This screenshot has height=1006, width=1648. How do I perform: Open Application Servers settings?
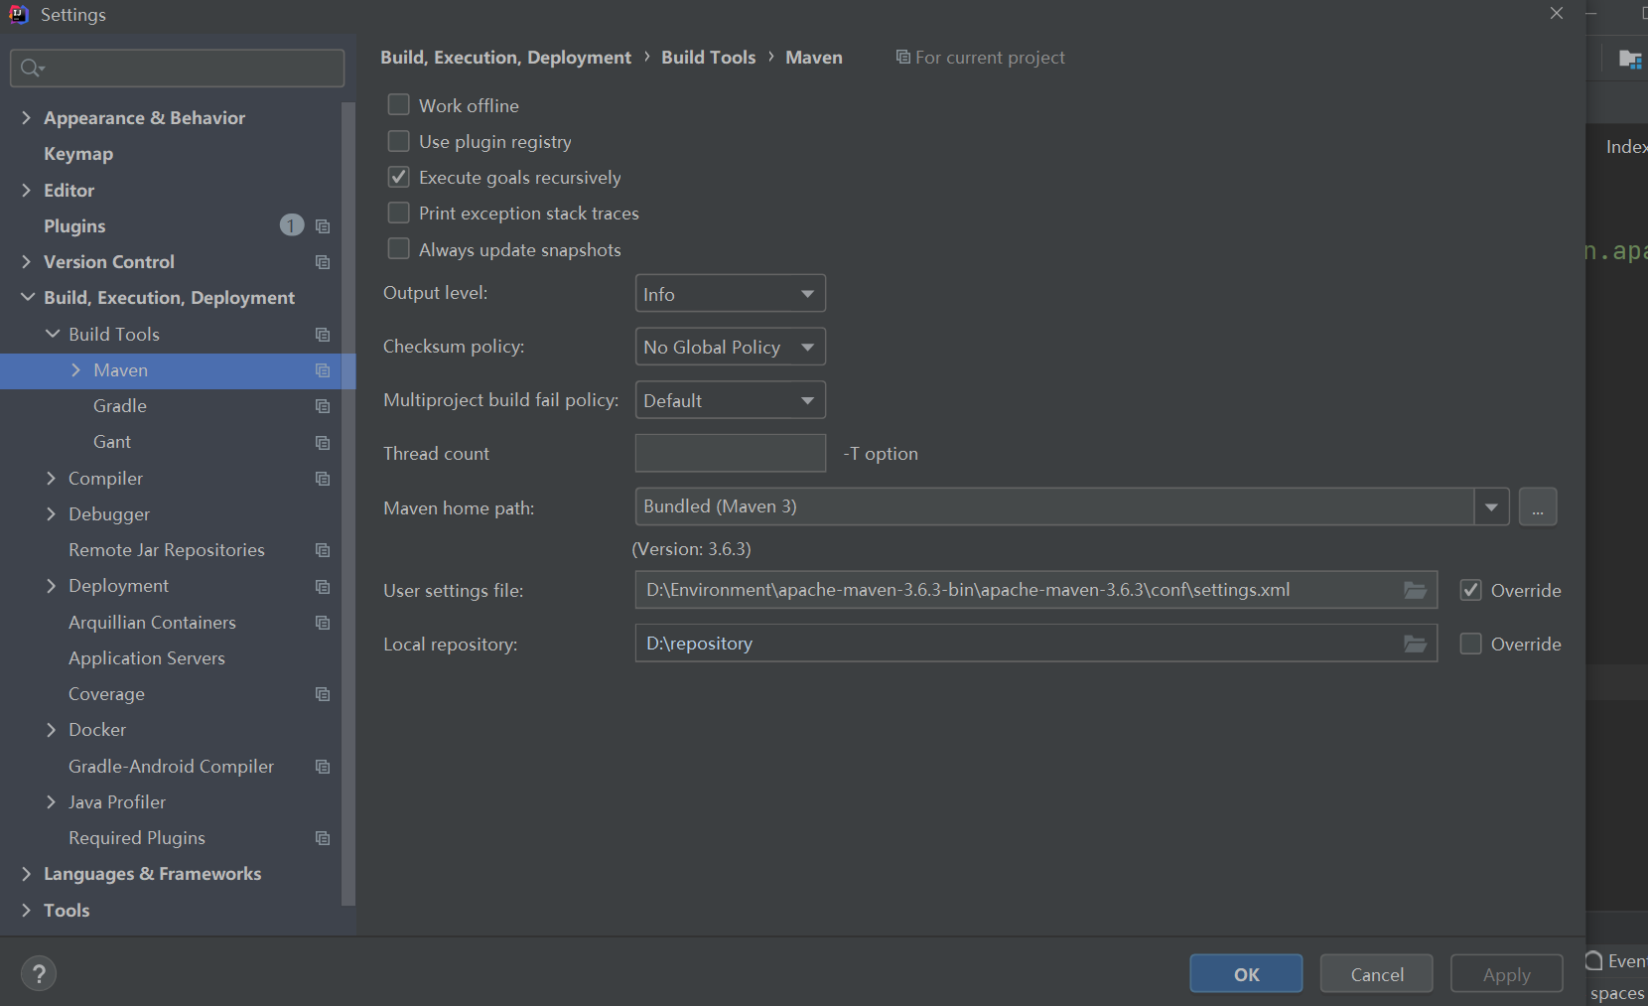click(147, 658)
